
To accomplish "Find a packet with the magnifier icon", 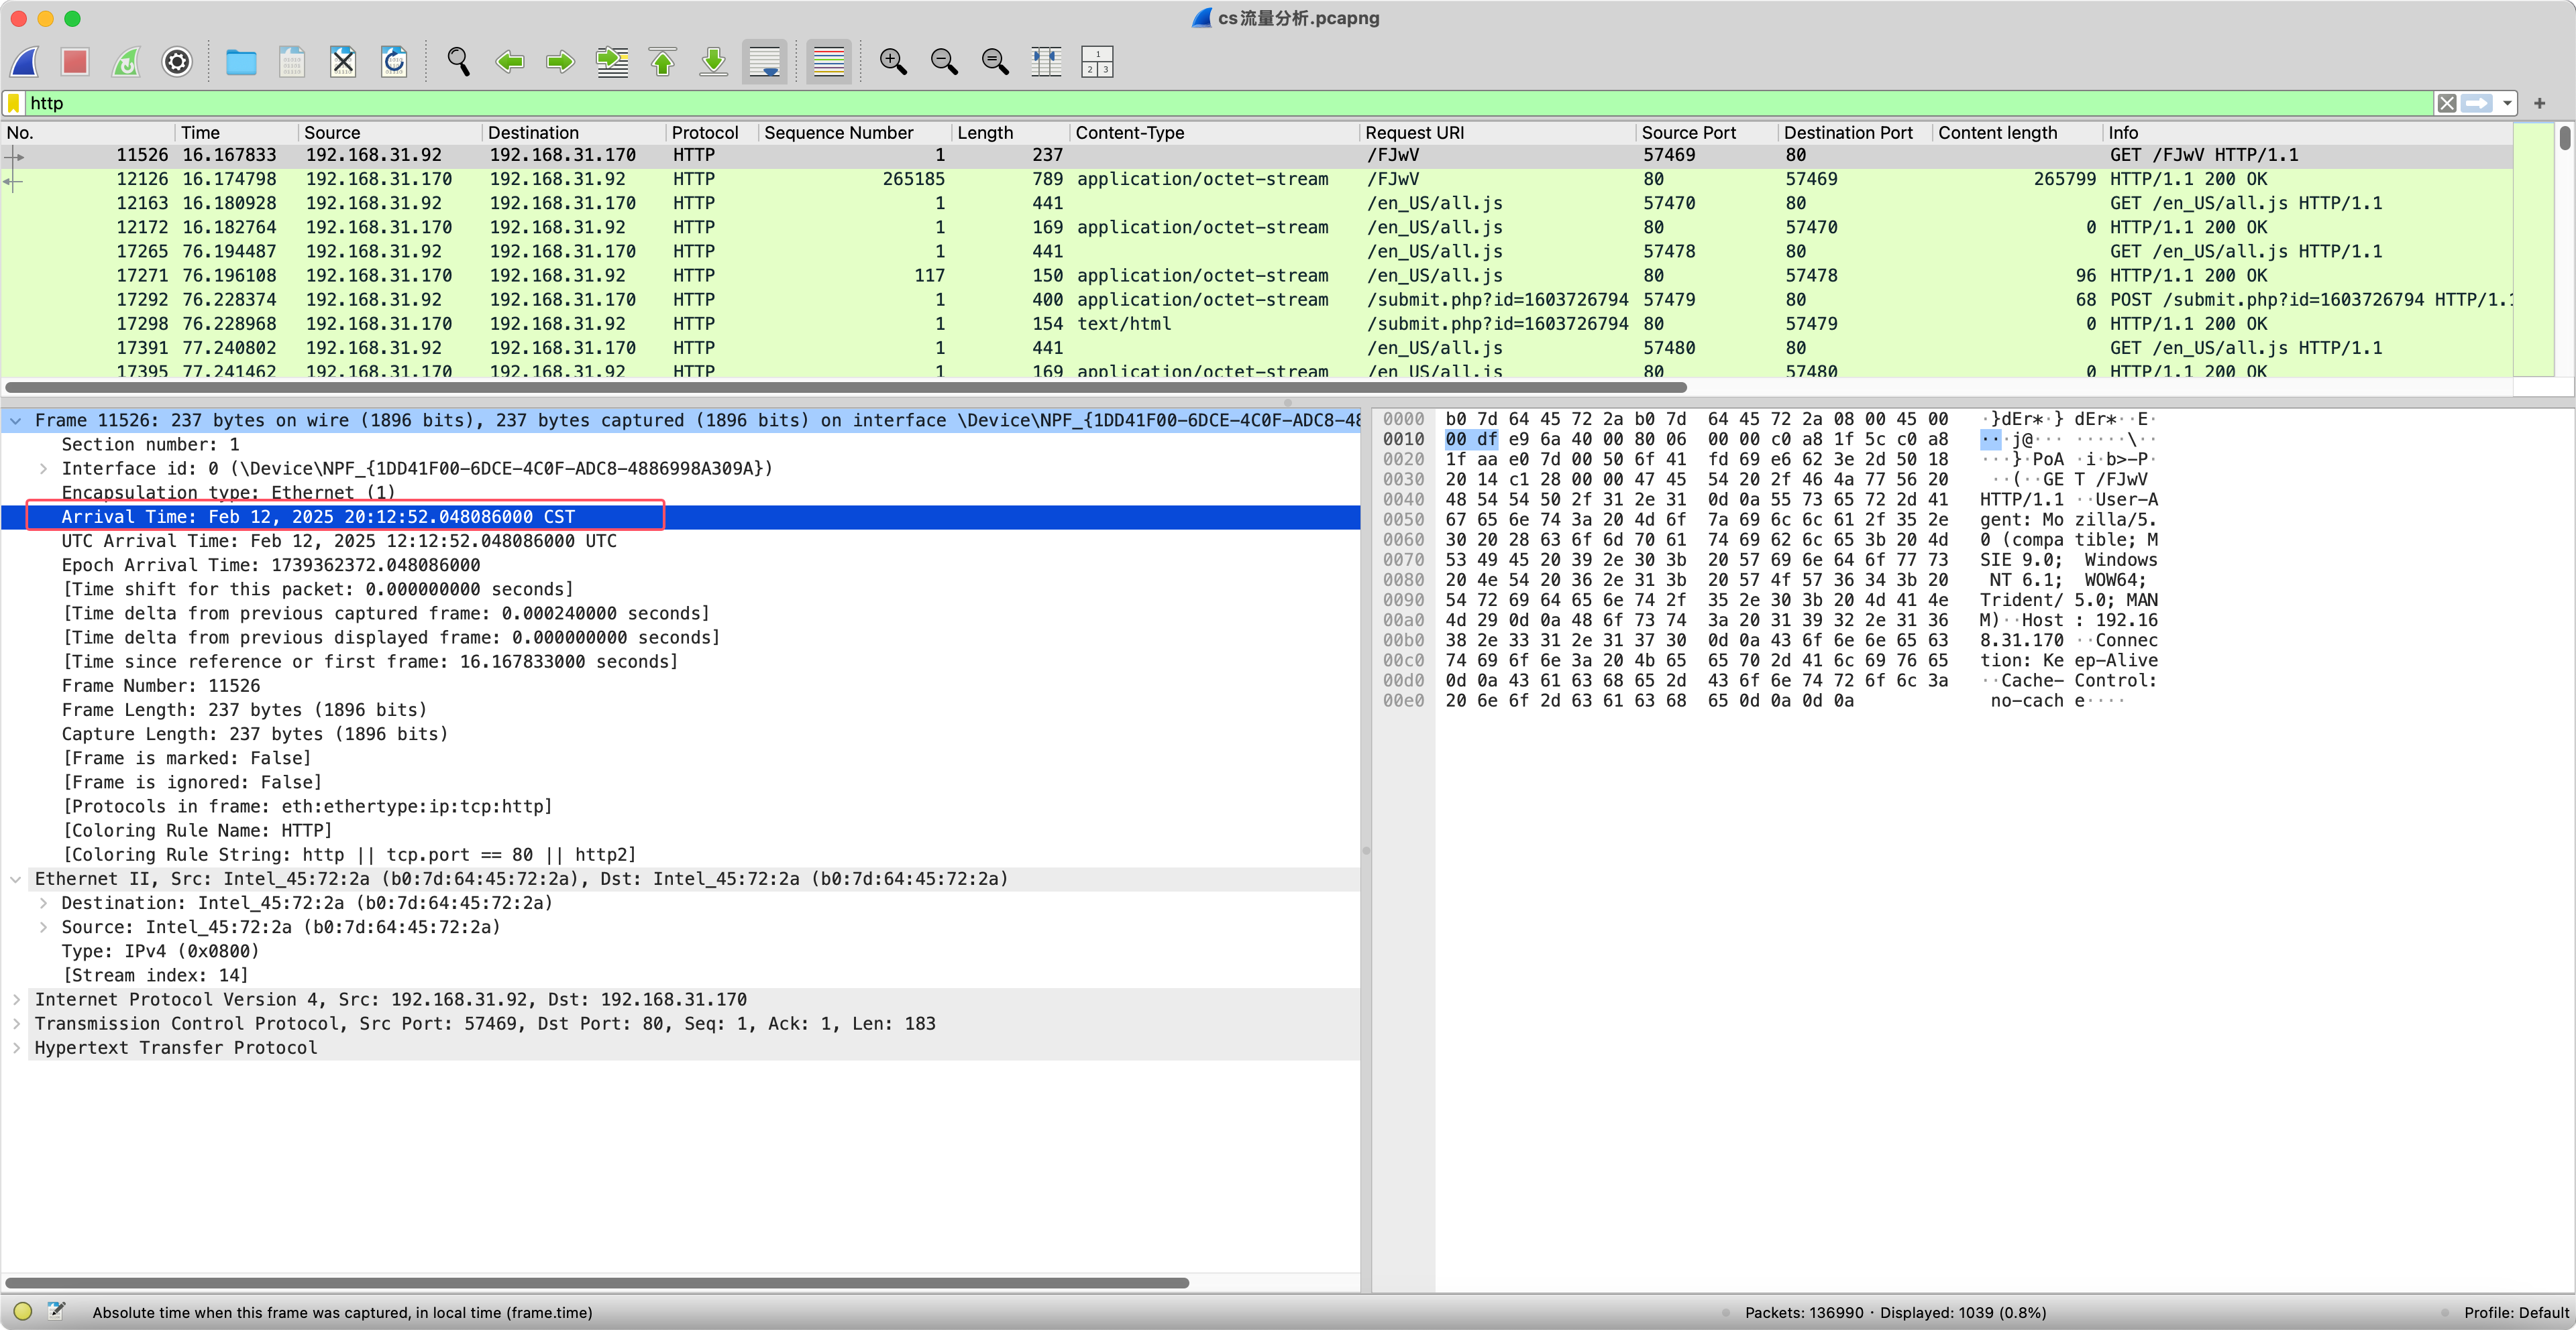I will tap(459, 62).
